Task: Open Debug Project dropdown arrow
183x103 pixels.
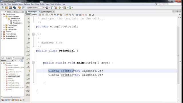Action: [x=67, y=8]
